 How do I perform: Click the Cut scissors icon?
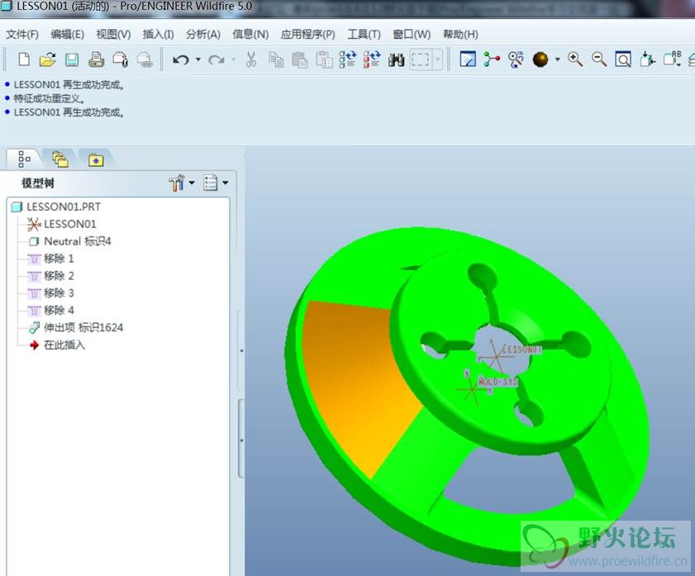click(x=251, y=60)
